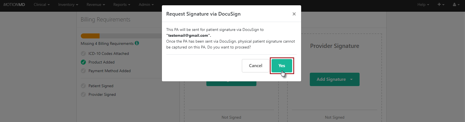Open the plus quick-add menu
The height and width of the screenshot is (122, 465).
(441, 4)
